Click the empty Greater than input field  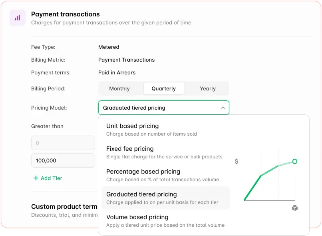[63, 143]
